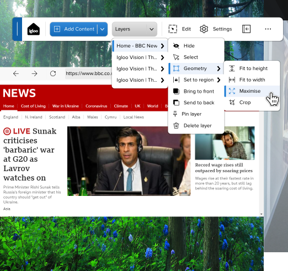Collapse the toolbar with the panel arrow icon

(246, 29)
